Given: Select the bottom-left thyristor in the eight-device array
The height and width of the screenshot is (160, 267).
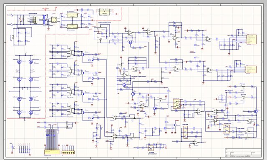Looking at the screenshot, I should point(19,112).
